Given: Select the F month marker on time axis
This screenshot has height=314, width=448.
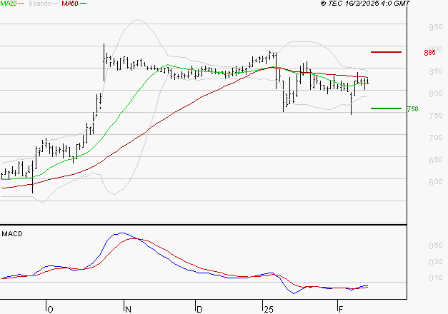Looking at the screenshot, I should coord(339,309).
